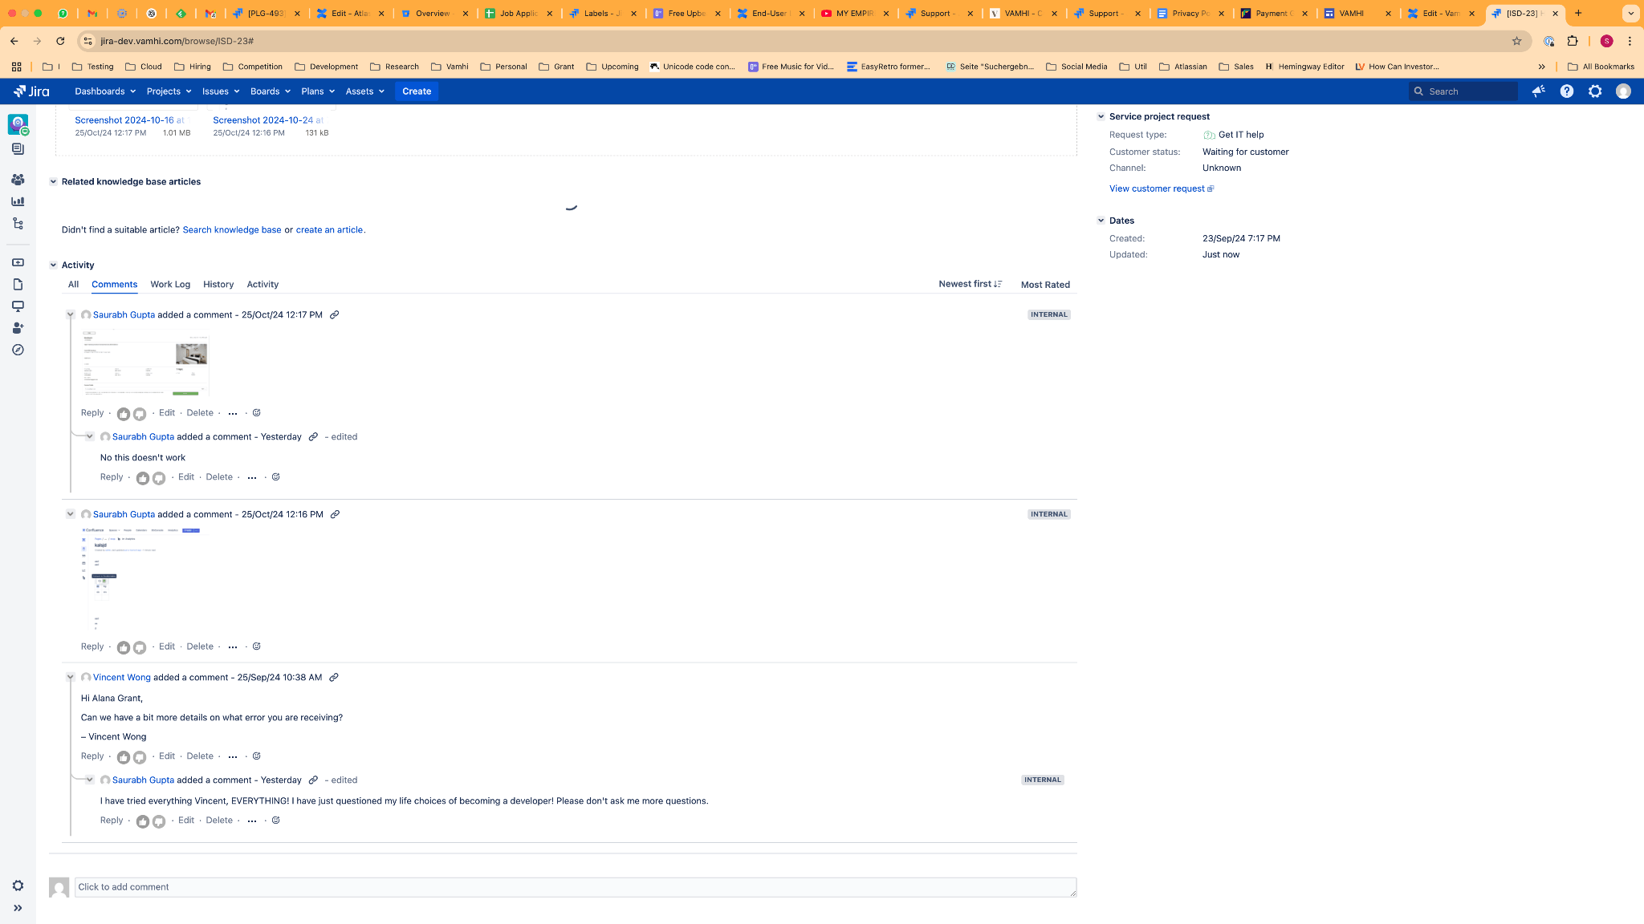Thumbs down the 'No this doesn't work' comment
Image resolution: width=1644 pixels, height=924 pixels.
[159, 478]
